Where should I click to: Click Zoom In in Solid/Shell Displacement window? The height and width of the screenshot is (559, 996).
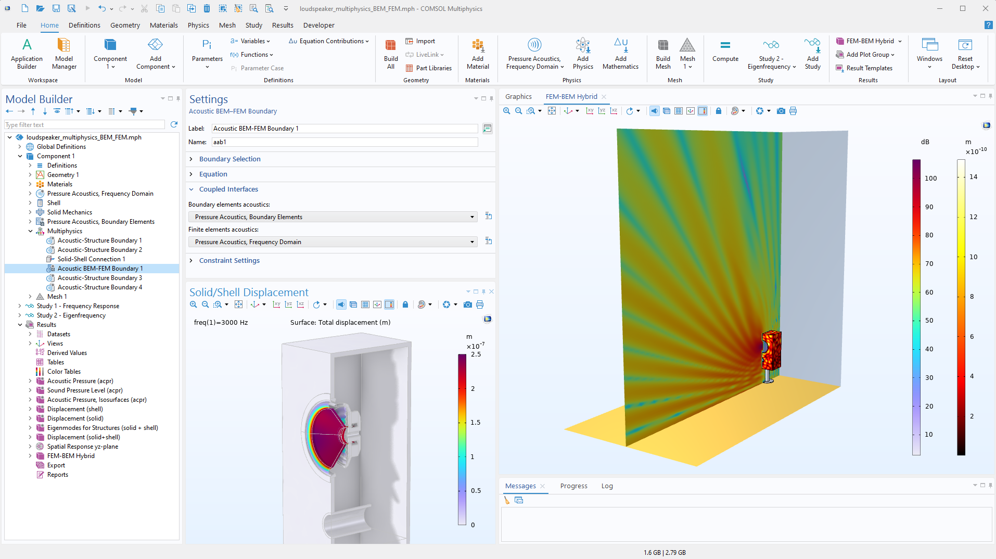point(194,304)
